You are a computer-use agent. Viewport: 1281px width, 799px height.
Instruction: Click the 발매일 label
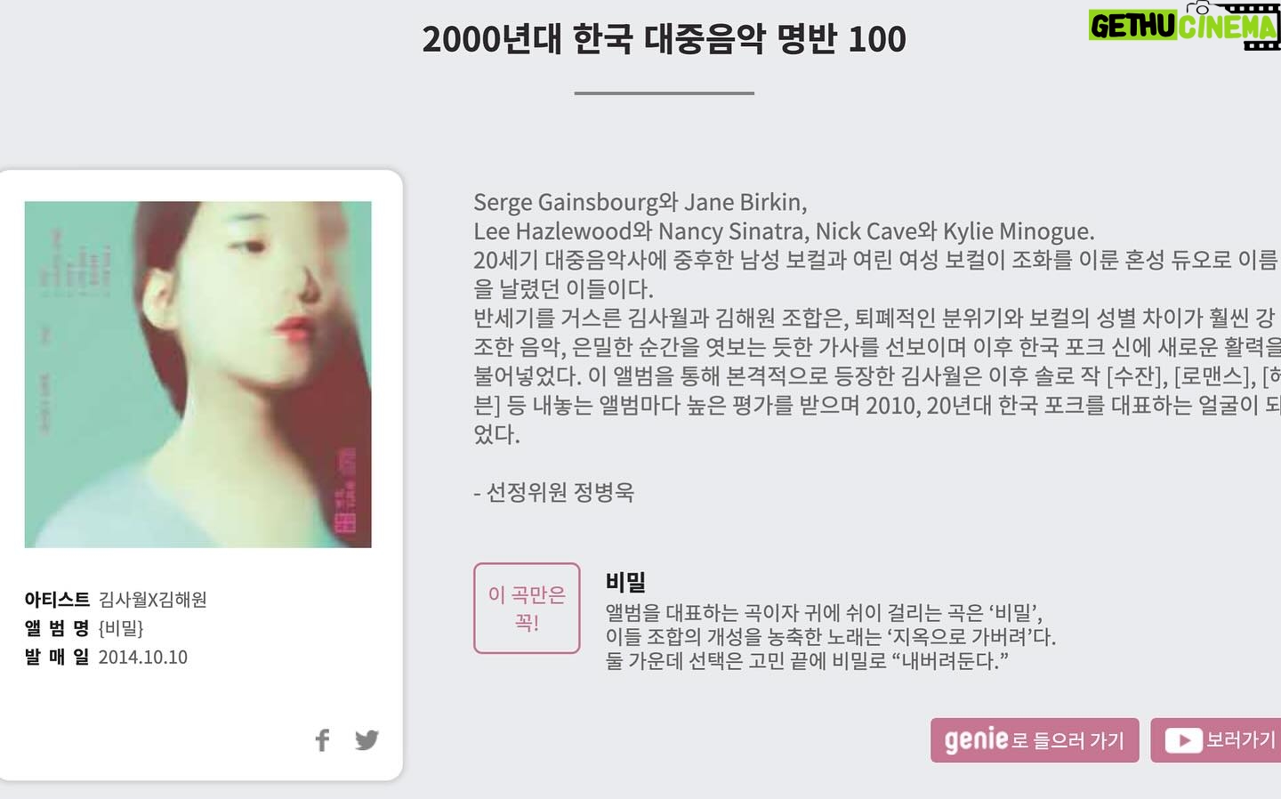(57, 658)
